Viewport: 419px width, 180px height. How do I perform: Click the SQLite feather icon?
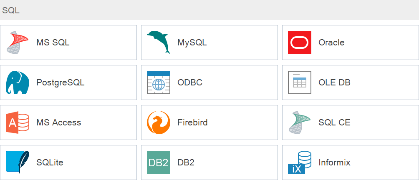point(18,162)
